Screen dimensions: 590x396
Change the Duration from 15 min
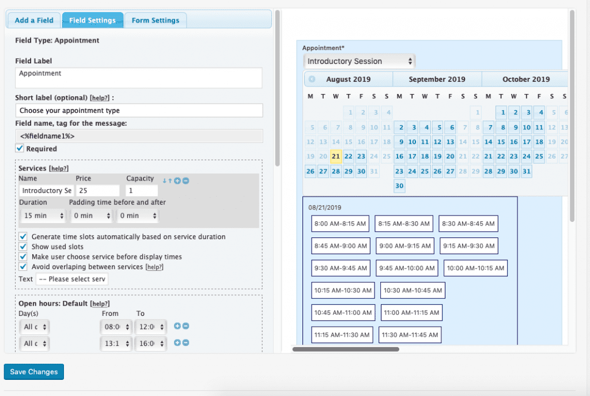pos(43,215)
